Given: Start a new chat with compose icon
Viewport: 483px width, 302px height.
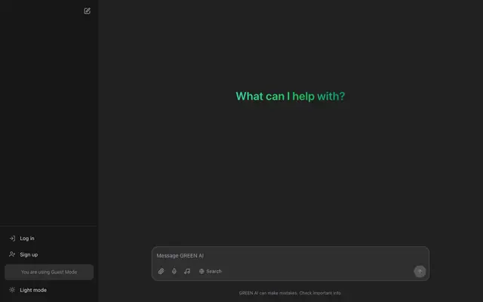Looking at the screenshot, I should (x=88, y=11).
